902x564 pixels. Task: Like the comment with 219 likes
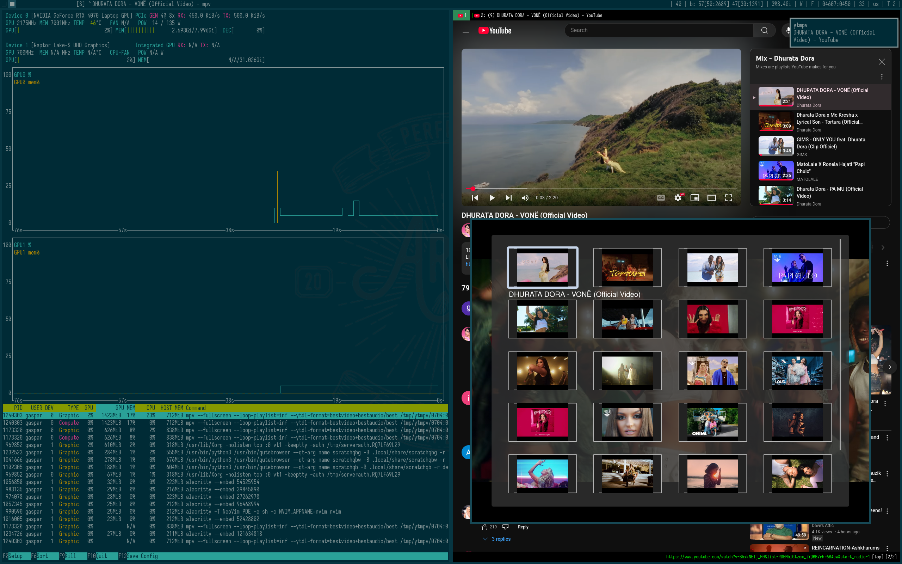point(484,527)
